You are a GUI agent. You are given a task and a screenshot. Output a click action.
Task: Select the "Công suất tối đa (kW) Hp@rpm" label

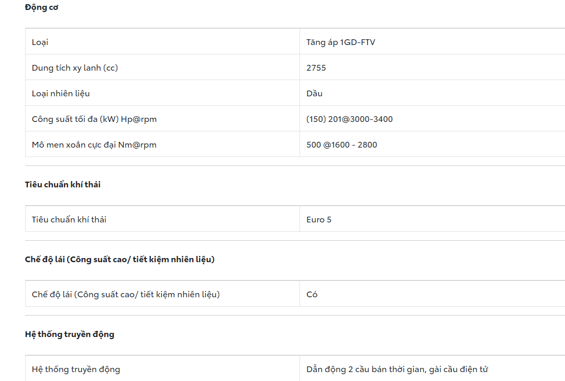[94, 119]
